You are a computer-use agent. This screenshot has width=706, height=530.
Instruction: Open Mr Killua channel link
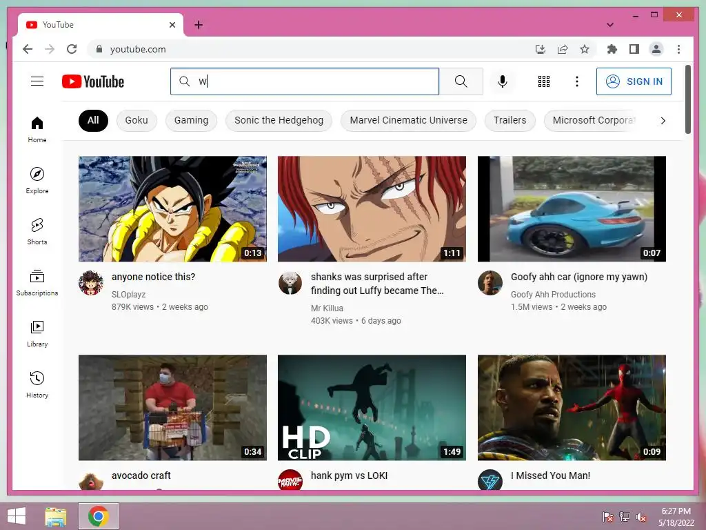[327, 308]
